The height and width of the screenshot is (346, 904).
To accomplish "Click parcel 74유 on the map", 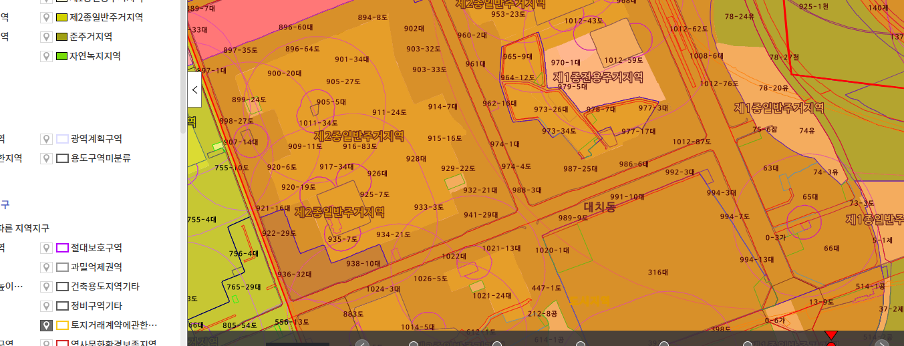I will click(x=807, y=130).
